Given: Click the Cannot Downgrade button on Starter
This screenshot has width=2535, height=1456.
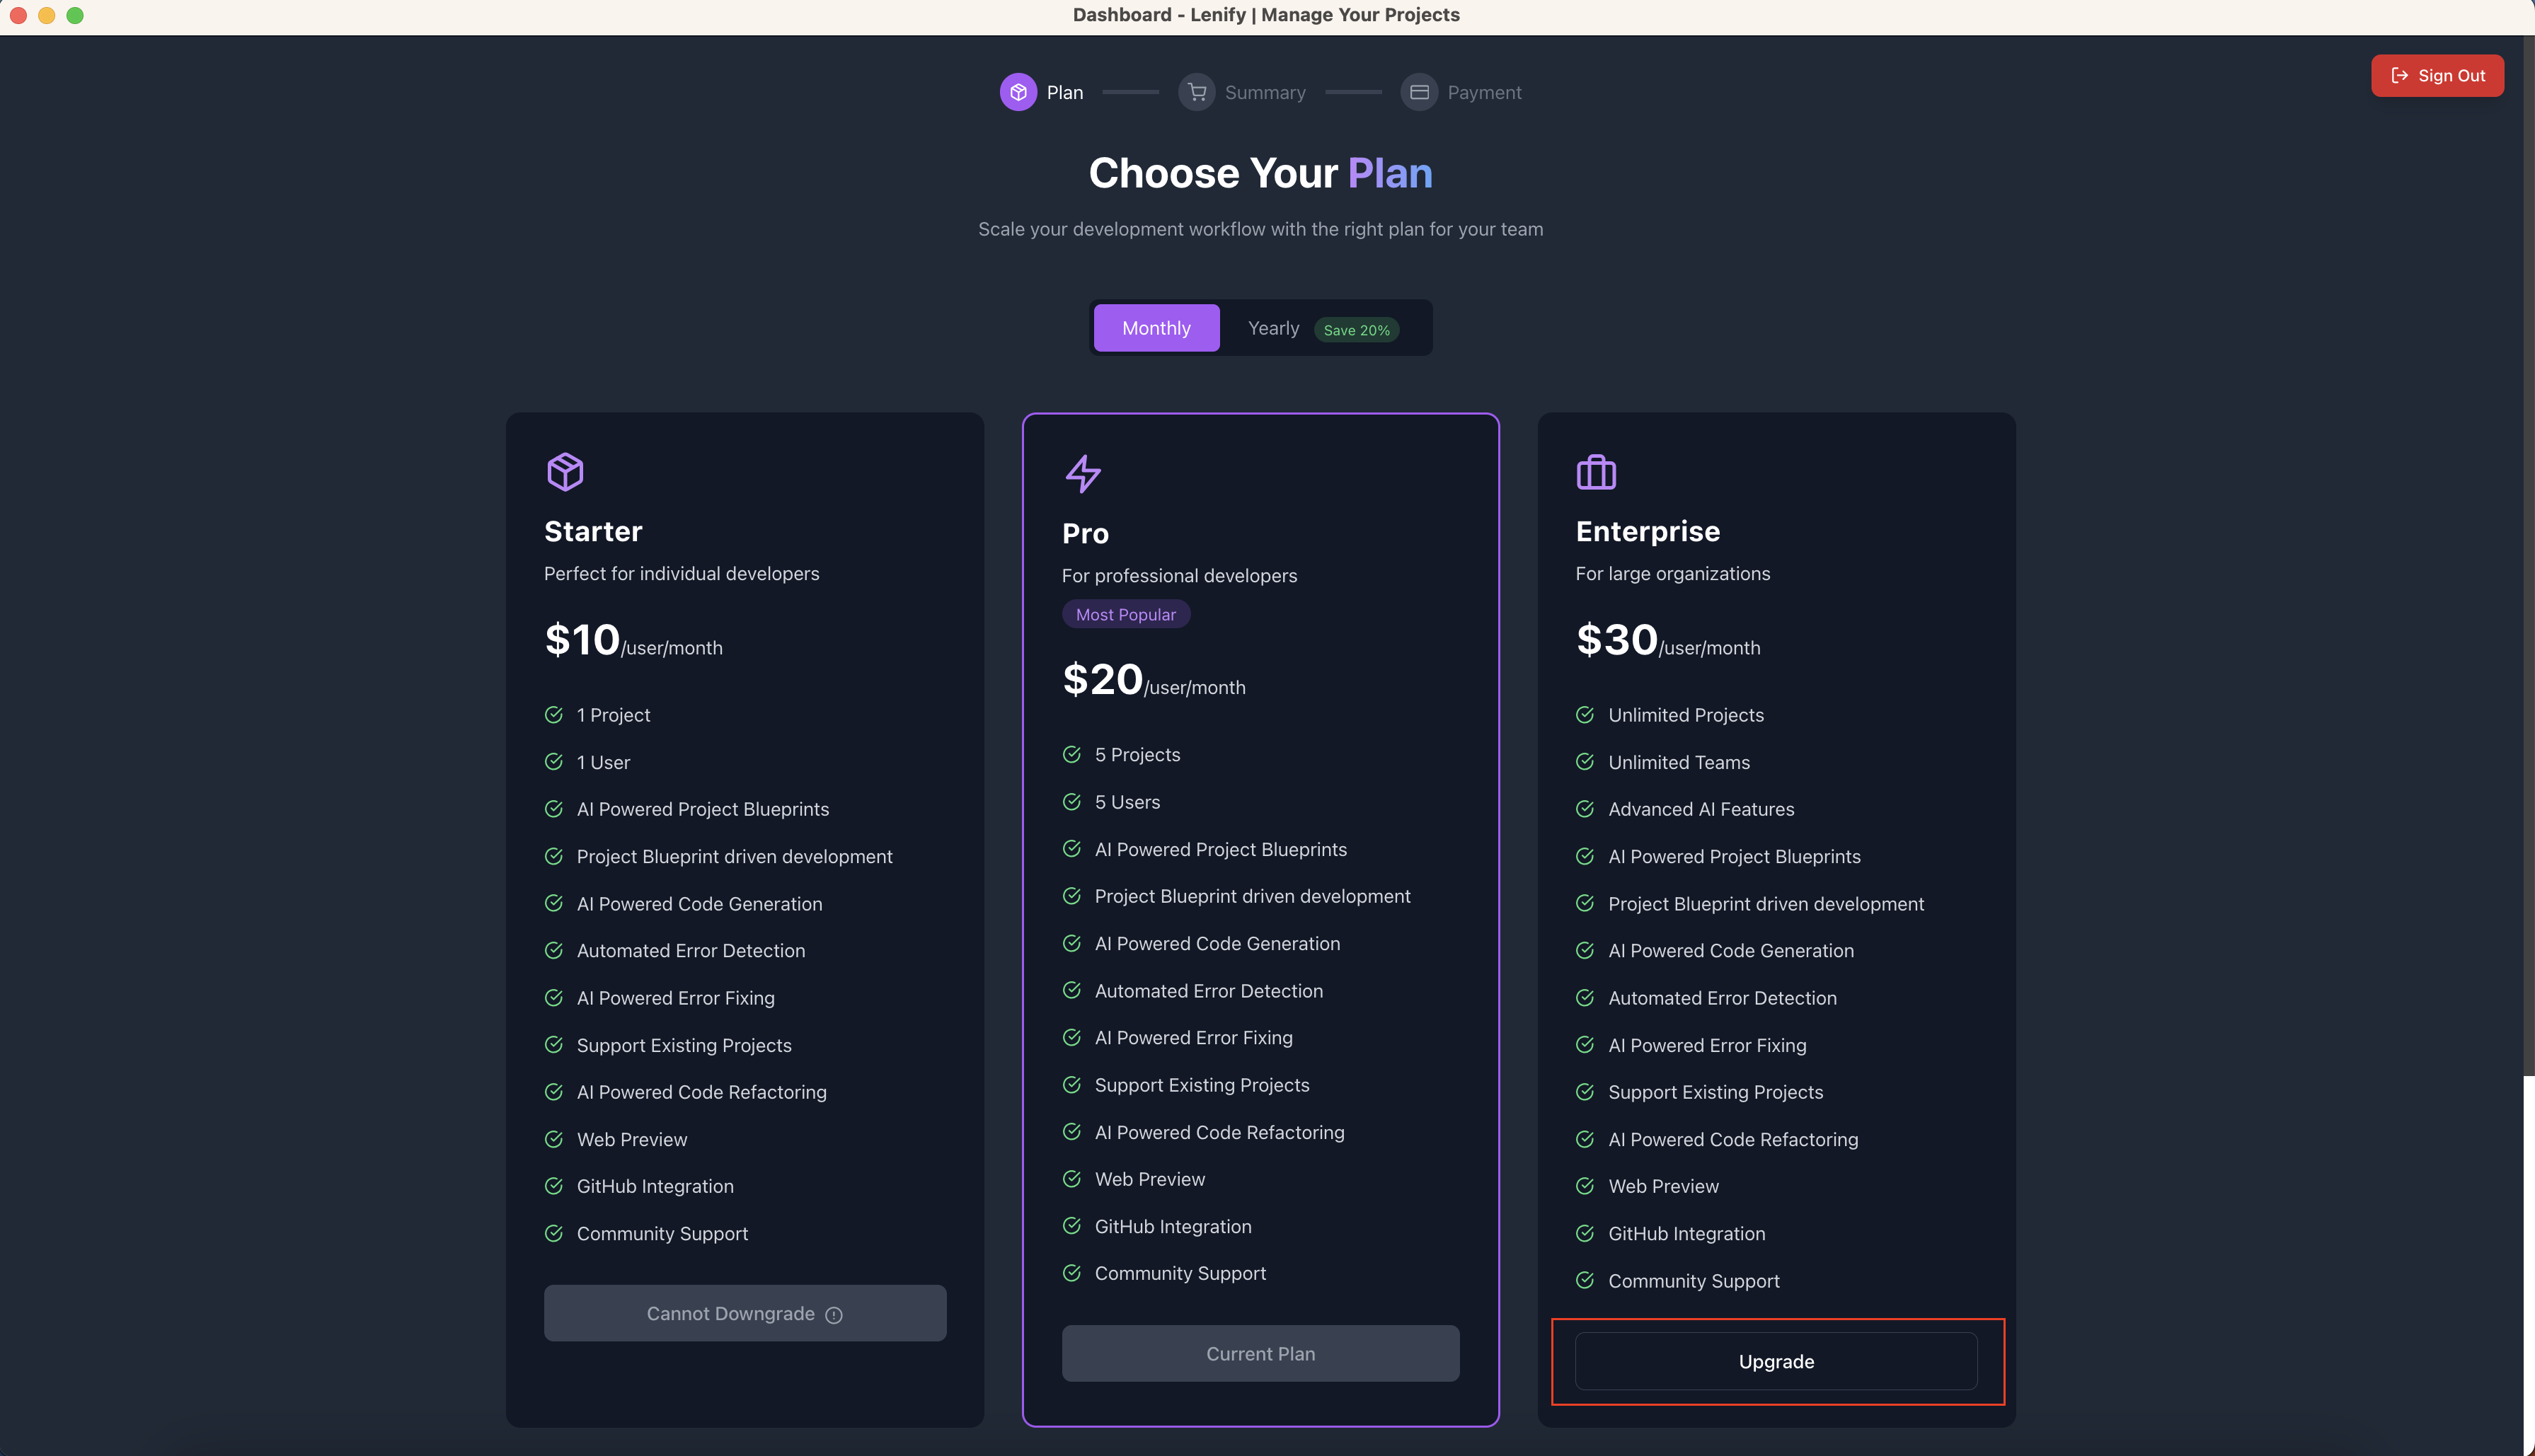Looking at the screenshot, I should click(744, 1313).
